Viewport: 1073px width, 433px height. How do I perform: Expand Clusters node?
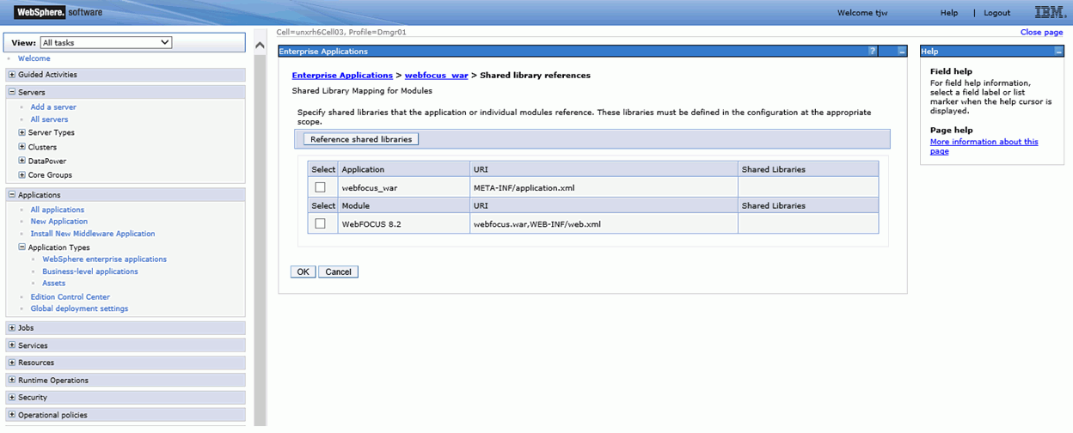click(21, 148)
